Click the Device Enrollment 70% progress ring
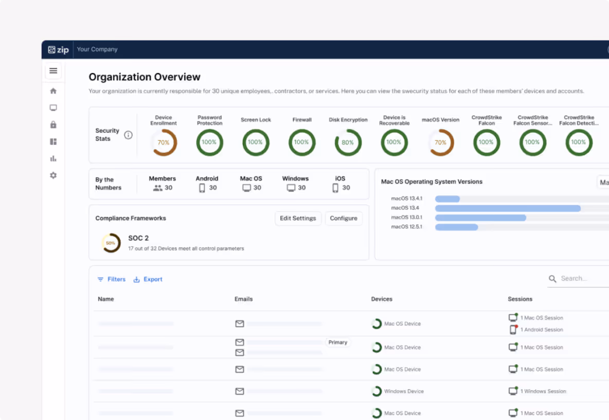The image size is (609, 420). click(x=164, y=143)
